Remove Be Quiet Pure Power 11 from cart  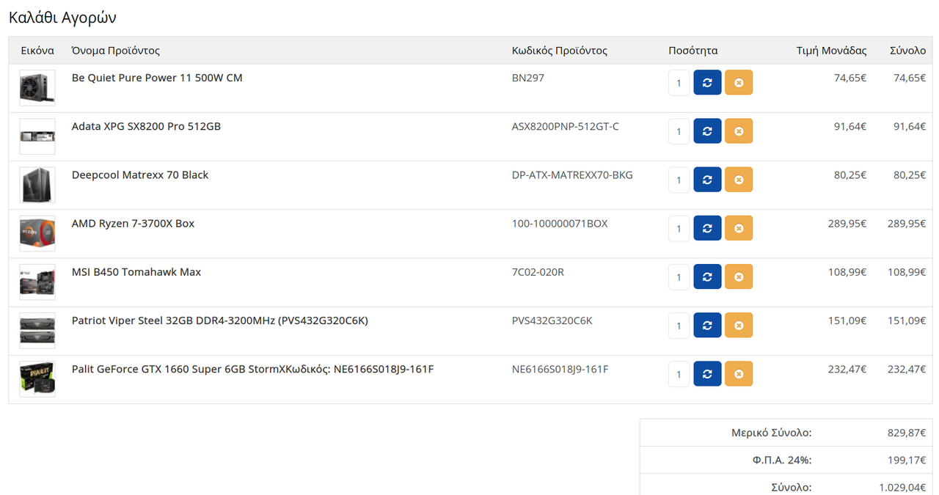pos(739,83)
